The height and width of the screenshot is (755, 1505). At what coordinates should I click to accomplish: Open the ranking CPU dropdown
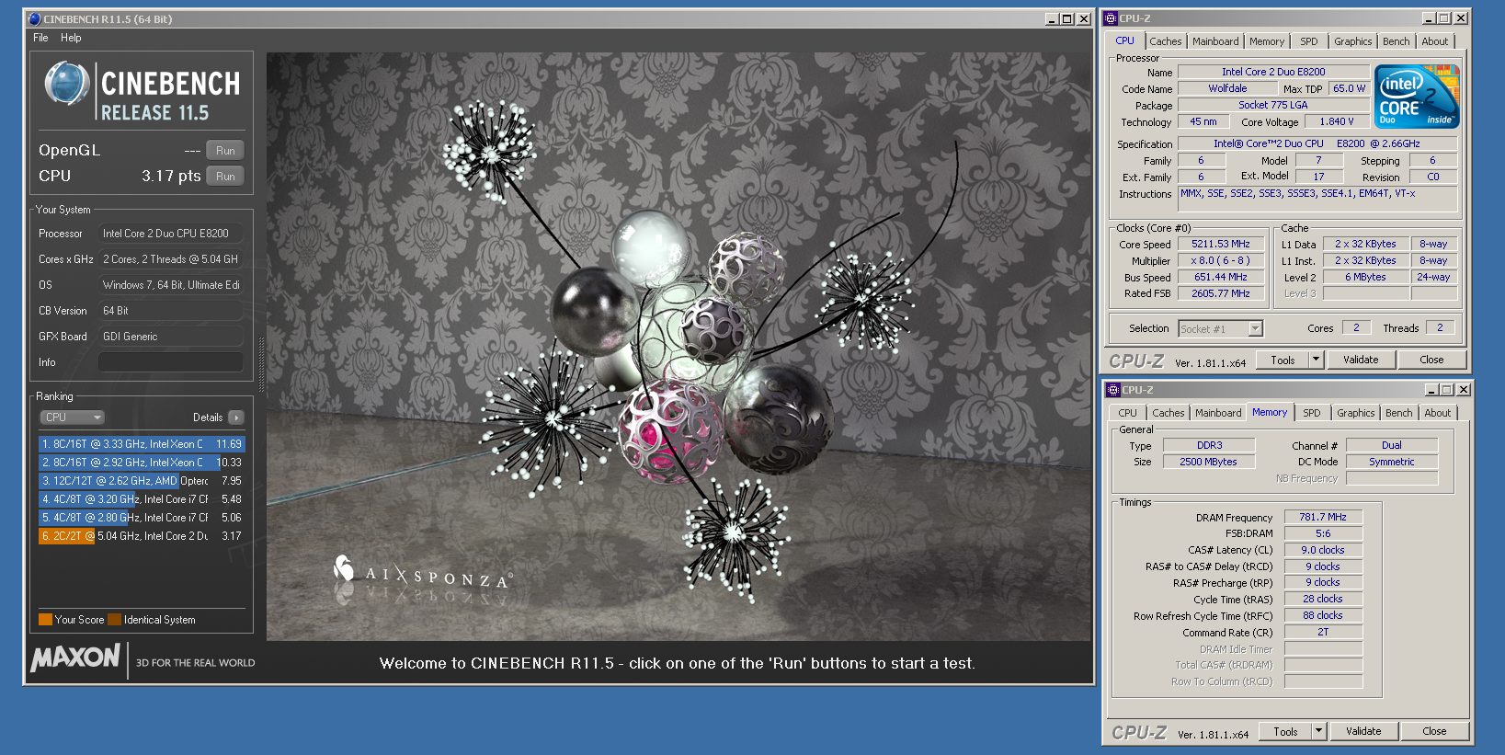[73, 418]
